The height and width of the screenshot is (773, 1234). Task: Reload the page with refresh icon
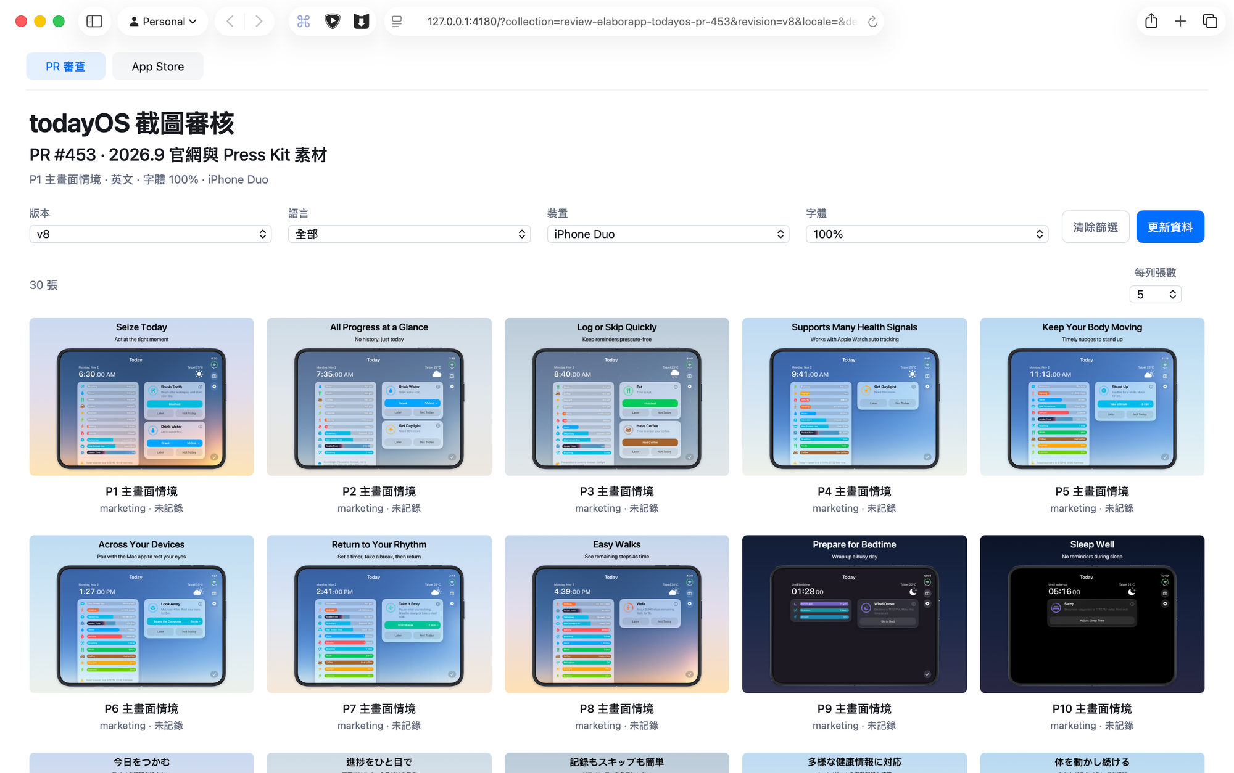point(872,22)
